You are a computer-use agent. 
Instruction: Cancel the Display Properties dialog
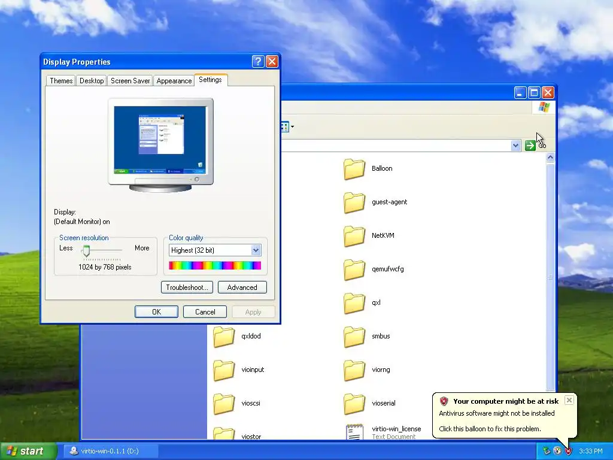[x=205, y=311]
